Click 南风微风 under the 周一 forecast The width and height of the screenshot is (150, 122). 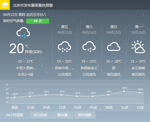point(138,75)
